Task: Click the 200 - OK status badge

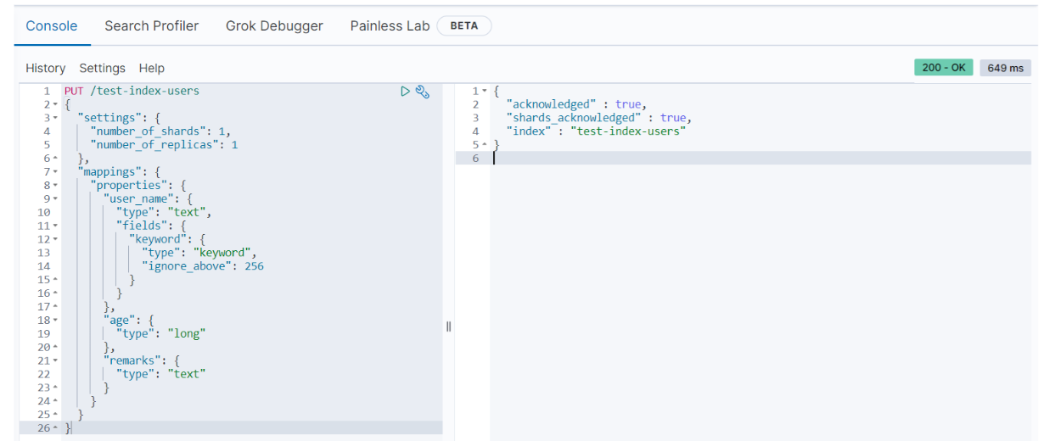Action: [943, 68]
